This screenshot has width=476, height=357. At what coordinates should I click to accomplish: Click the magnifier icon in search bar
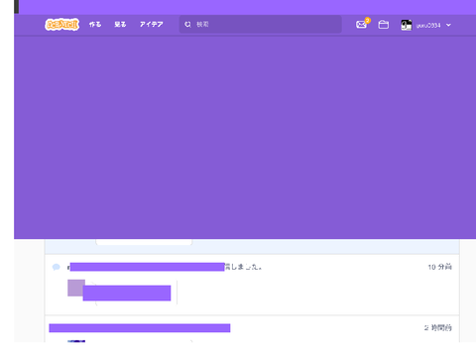tap(187, 24)
